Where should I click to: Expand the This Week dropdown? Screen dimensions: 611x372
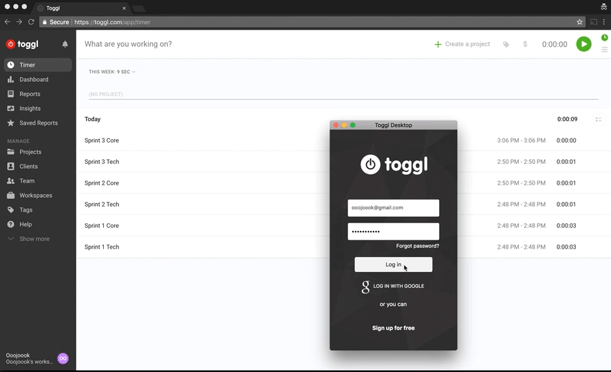point(112,72)
